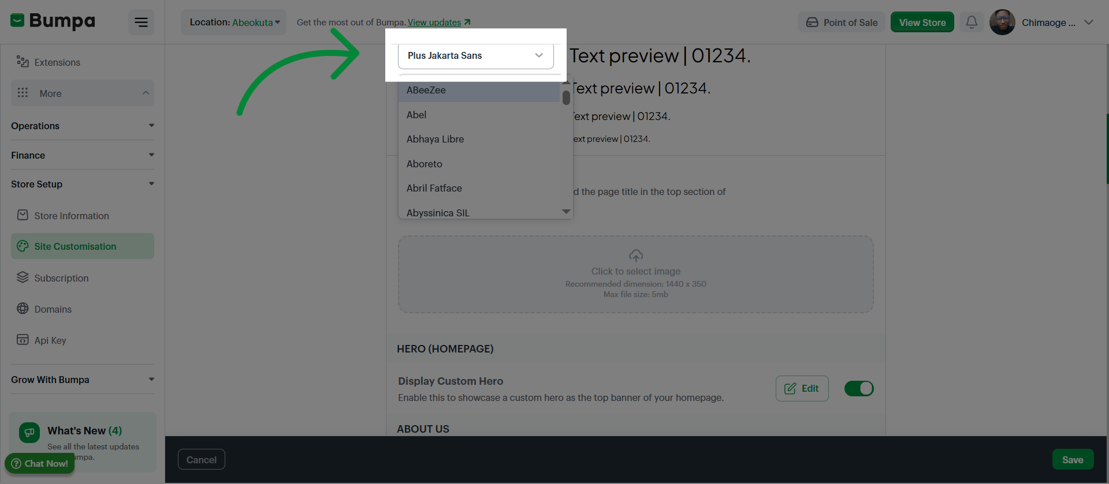
Task: Open the Subscription page
Action: click(83, 278)
